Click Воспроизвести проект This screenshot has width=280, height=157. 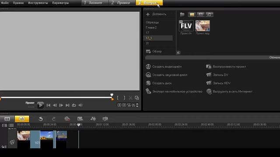coord(229,67)
